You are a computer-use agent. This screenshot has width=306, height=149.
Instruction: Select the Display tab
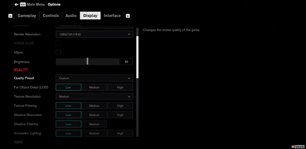90,16
